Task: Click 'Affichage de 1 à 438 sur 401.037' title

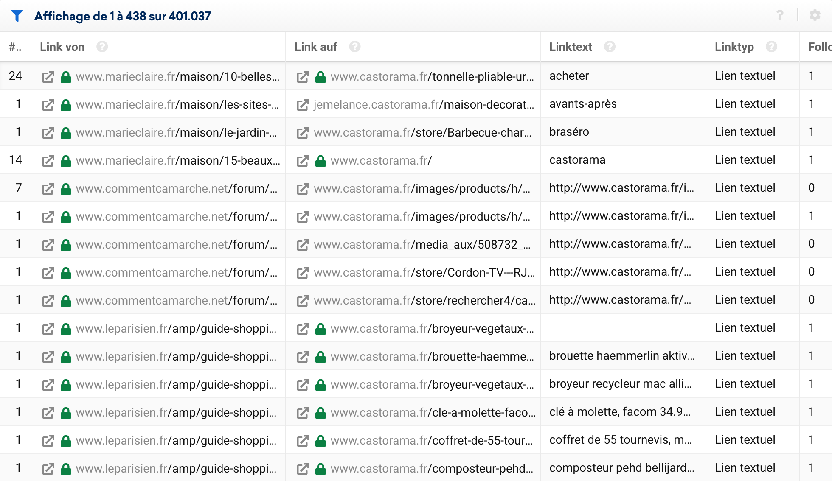Action: 122,16
